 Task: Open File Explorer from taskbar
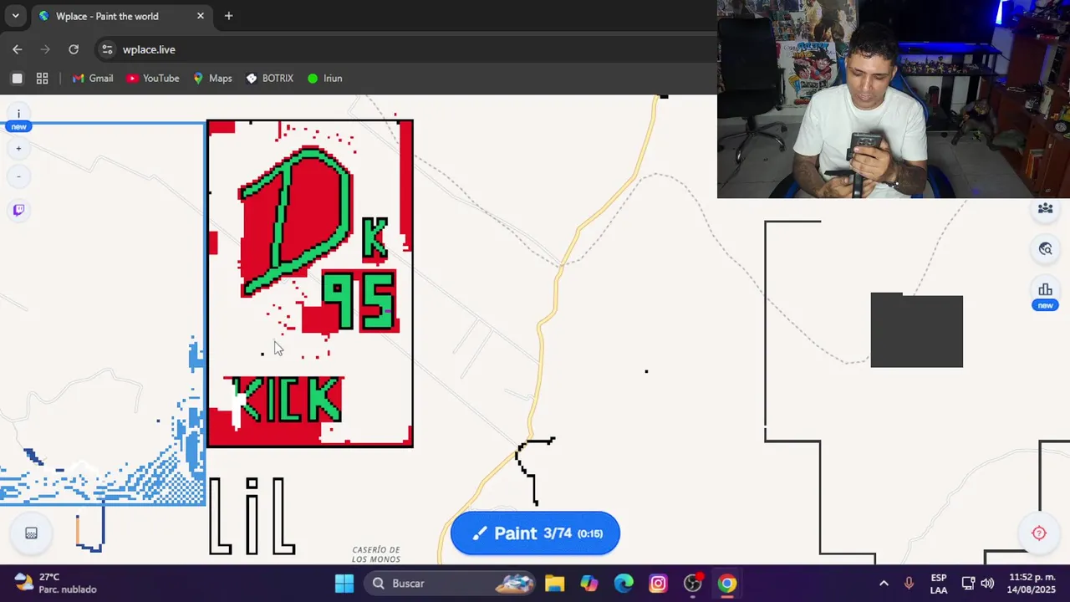click(555, 584)
